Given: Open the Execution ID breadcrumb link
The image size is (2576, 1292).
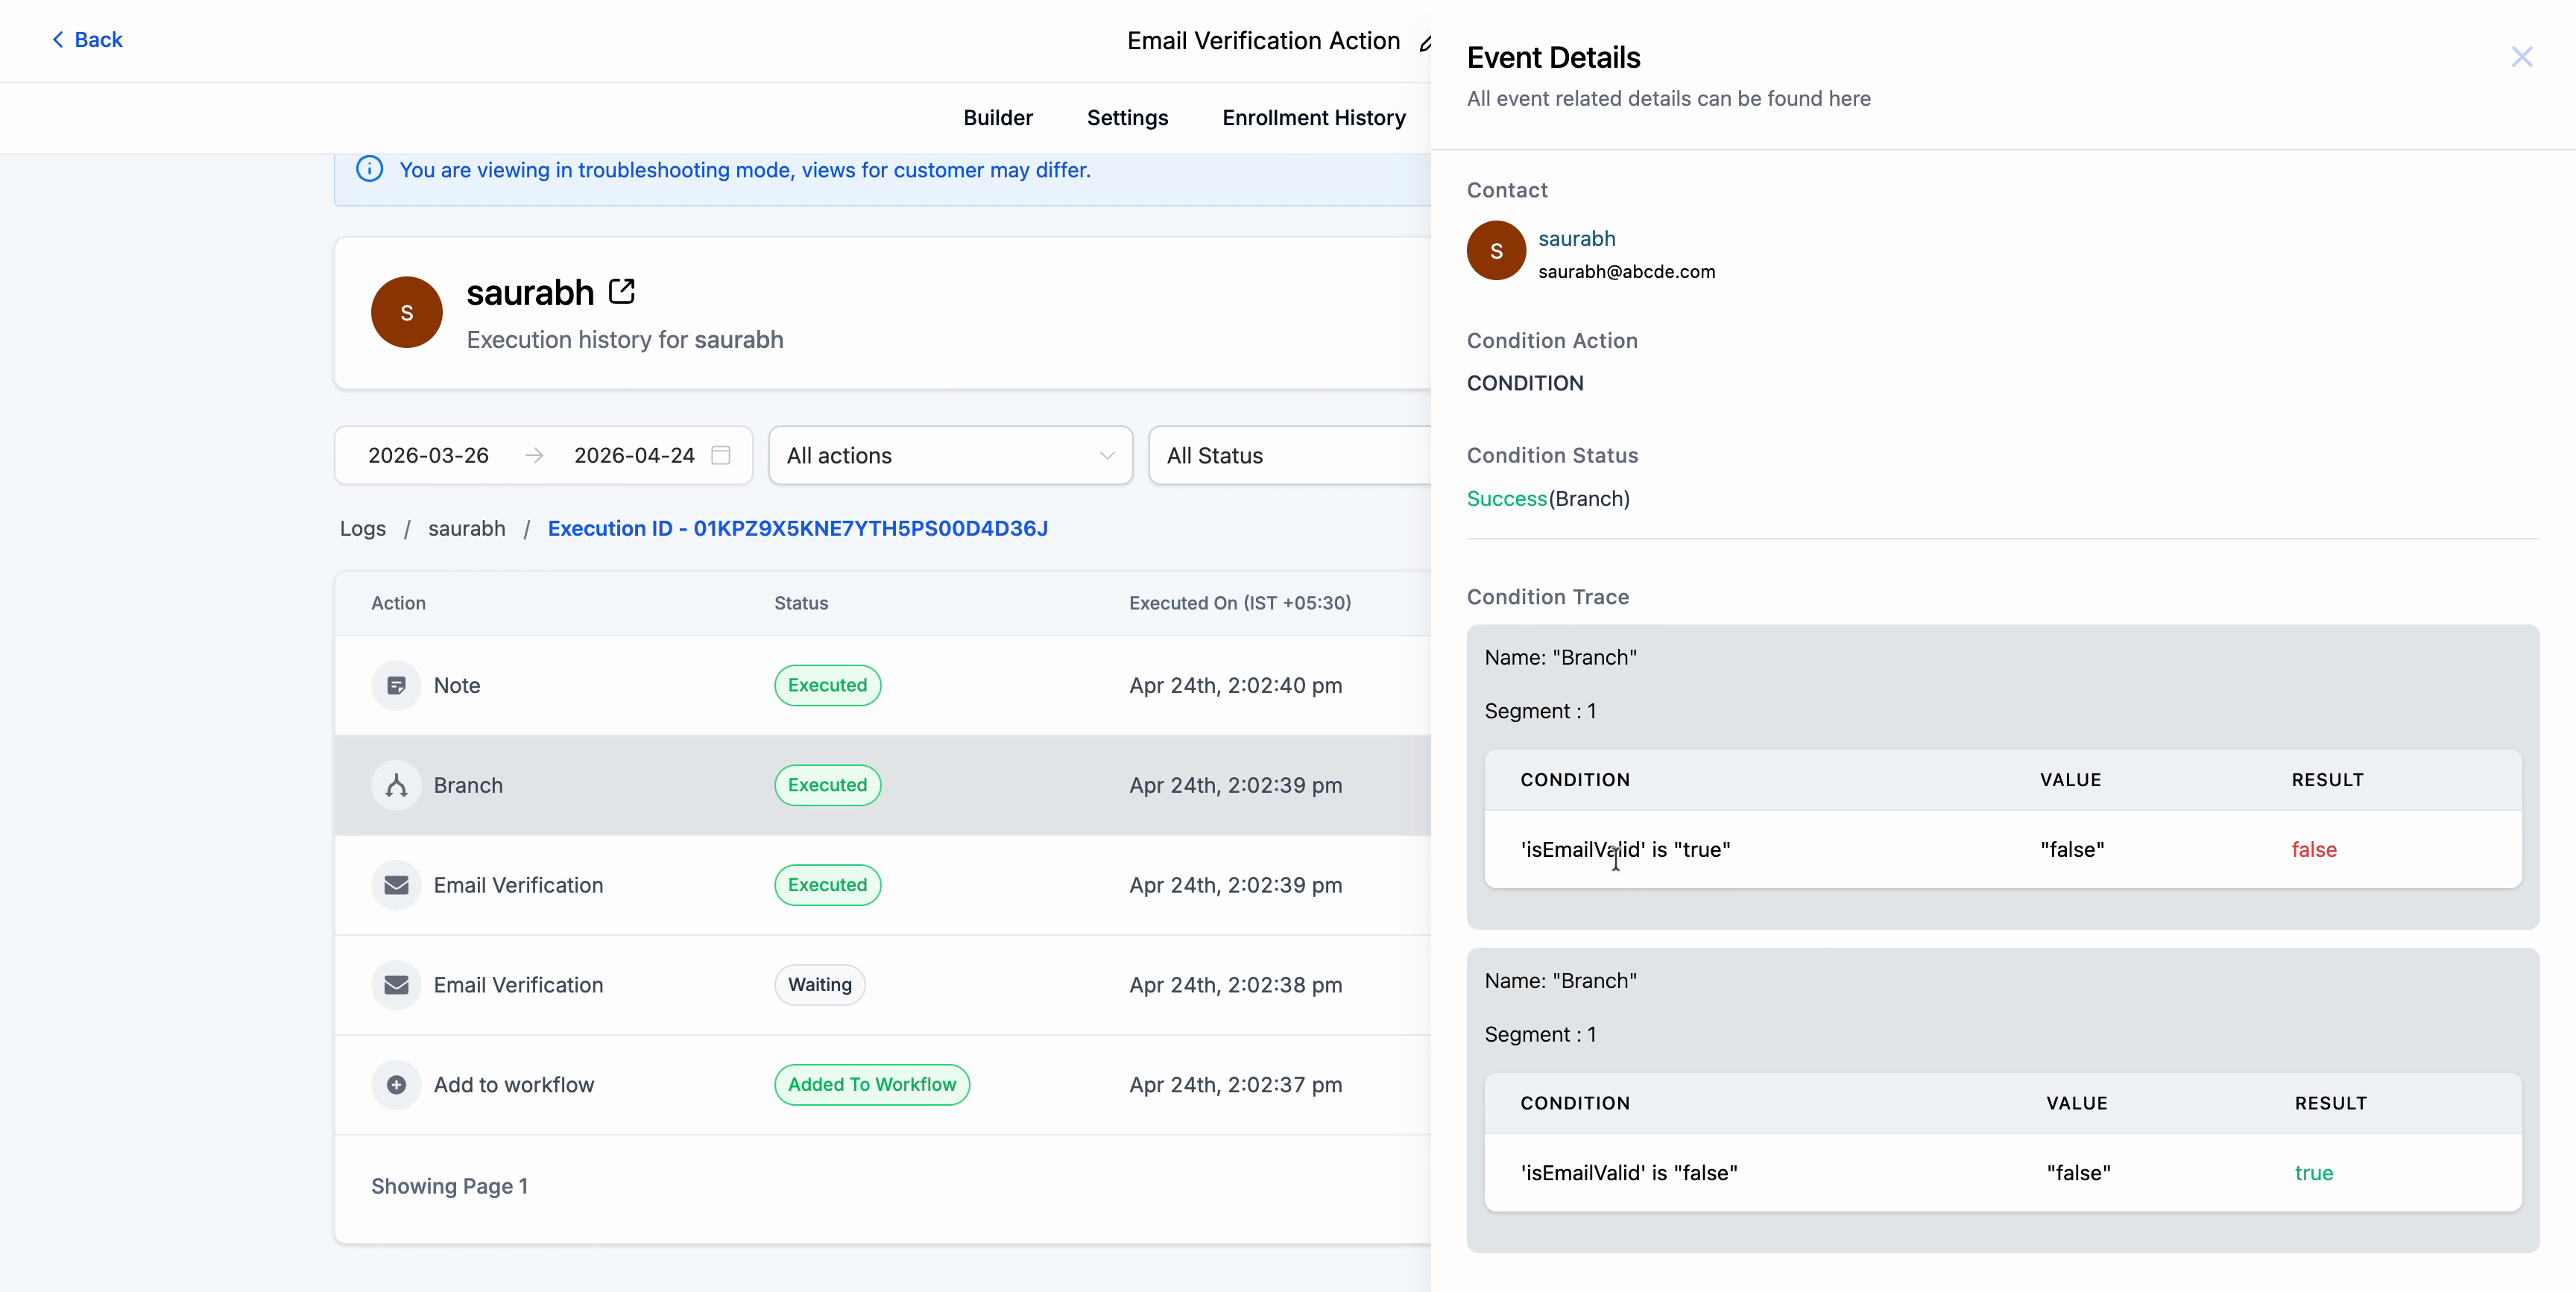Looking at the screenshot, I should tap(798, 528).
